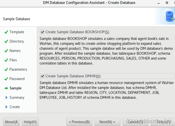This screenshot has height=126, width=175.
Task: Go to Files step in sidebar
Action: coord(13,60)
